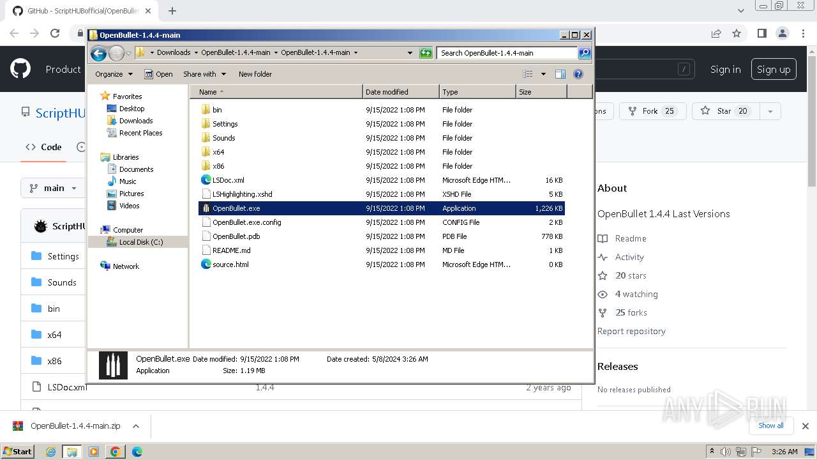Select Local Disk (C:) in navigation pane
This screenshot has width=817, height=460.
click(x=140, y=242)
